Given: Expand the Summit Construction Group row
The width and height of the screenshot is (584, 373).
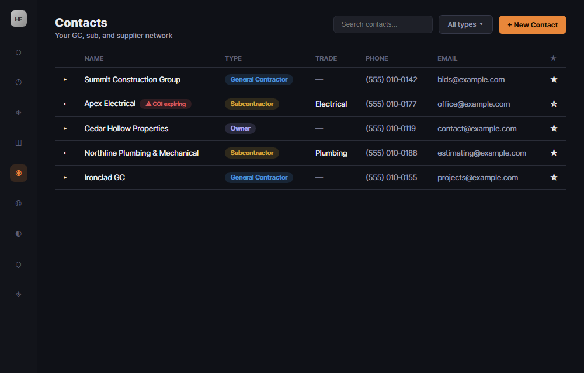Looking at the screenshot, I should 65,79.
